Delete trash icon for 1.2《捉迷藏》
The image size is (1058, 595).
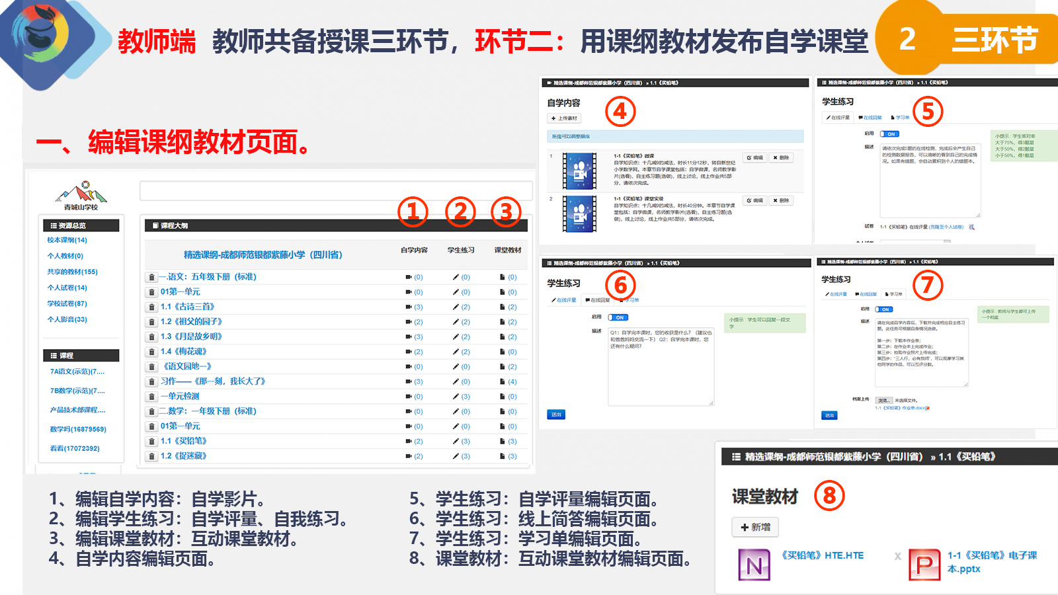coord(151,457)
